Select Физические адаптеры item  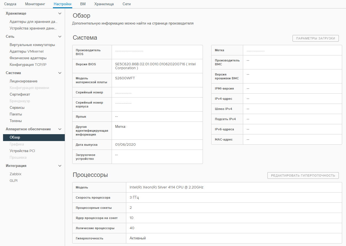coord(28,58)
